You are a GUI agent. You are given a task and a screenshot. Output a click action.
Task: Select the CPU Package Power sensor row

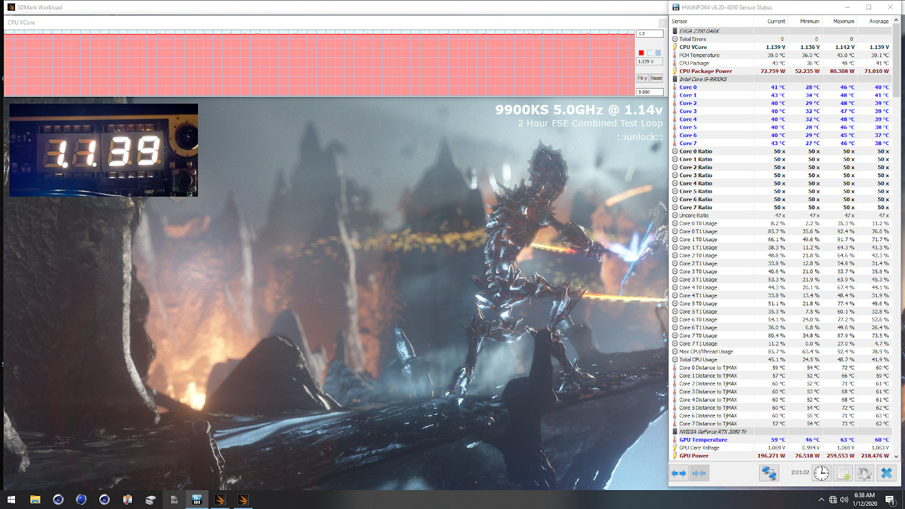pyautogui.click(x=705, y=71)
